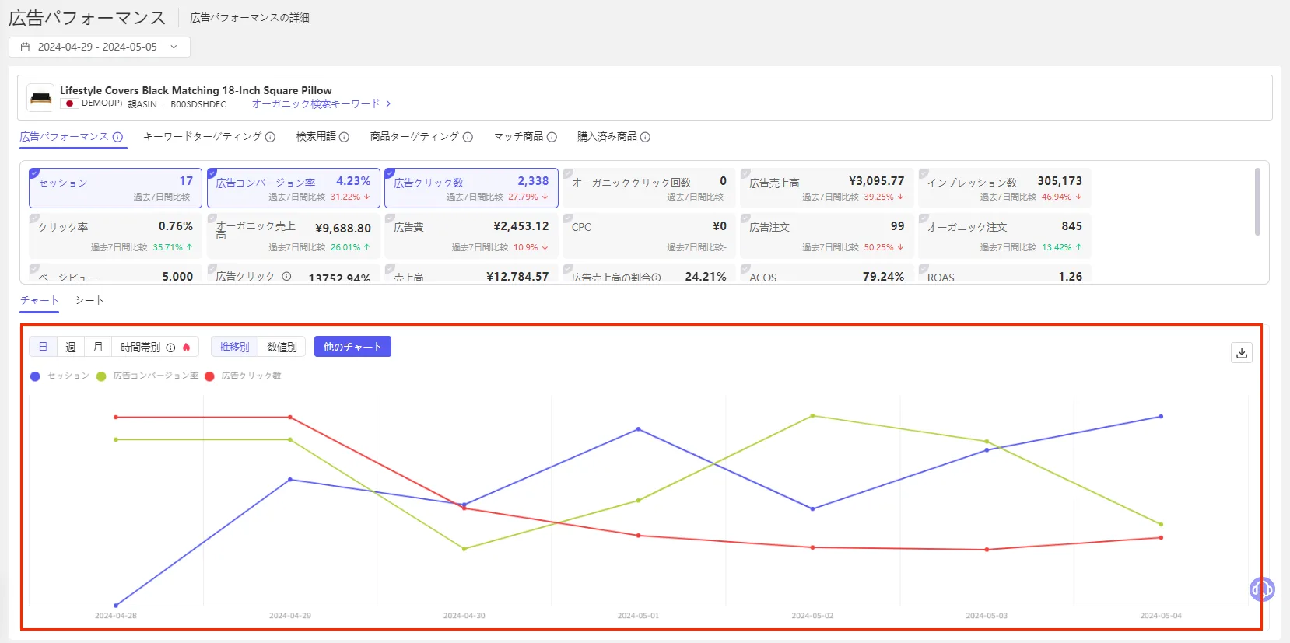Select the 週 (weekly) granularity button
1290x643 pixels.
click(x=71, y=347)
